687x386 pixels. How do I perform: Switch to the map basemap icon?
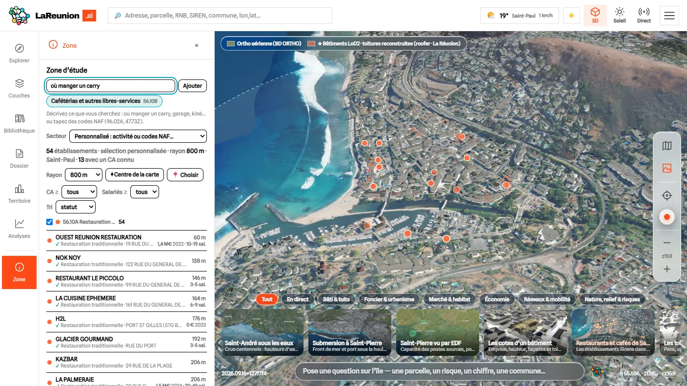pyautogui.click(x=667, y=146)
